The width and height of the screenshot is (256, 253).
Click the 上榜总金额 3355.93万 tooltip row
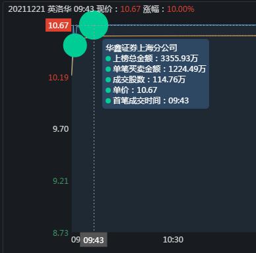(152, 59)
